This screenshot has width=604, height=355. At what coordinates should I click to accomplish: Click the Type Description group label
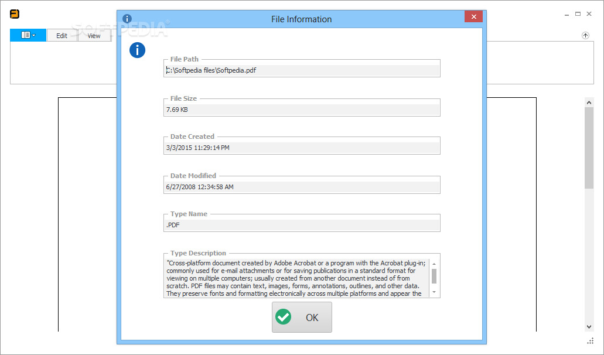[198, 253]
